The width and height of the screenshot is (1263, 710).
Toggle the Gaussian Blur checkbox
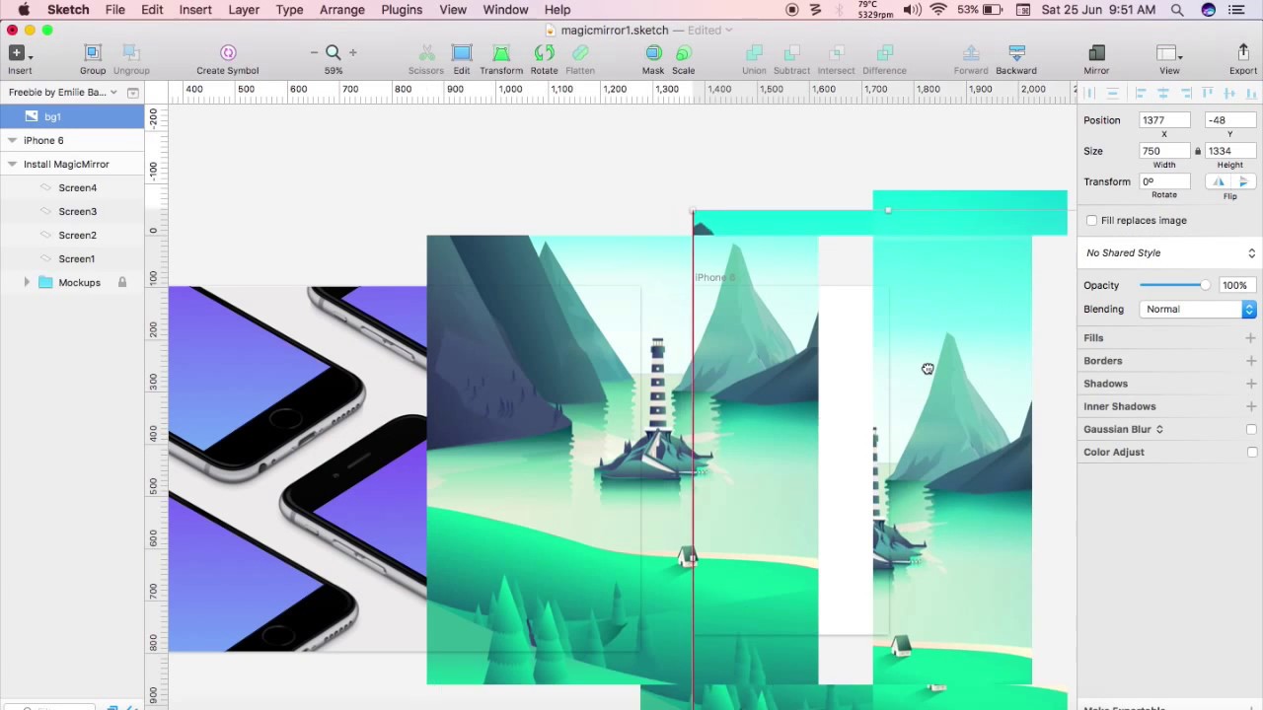(1251, 429)
